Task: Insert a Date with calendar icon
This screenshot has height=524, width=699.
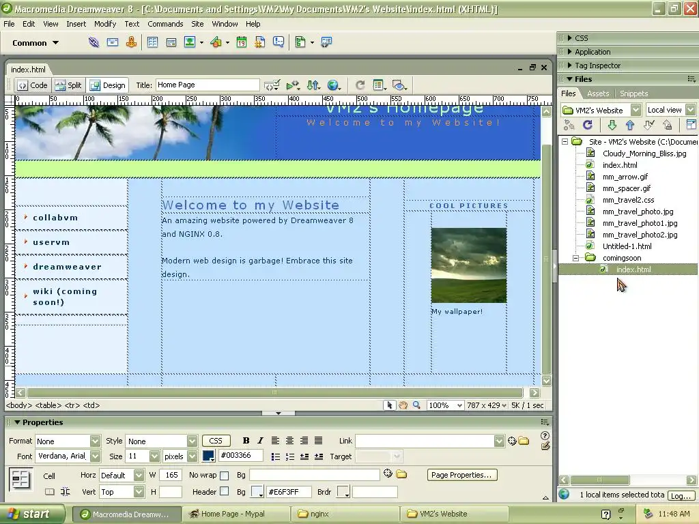Action: pyautogui.click(x=241, y=42)
